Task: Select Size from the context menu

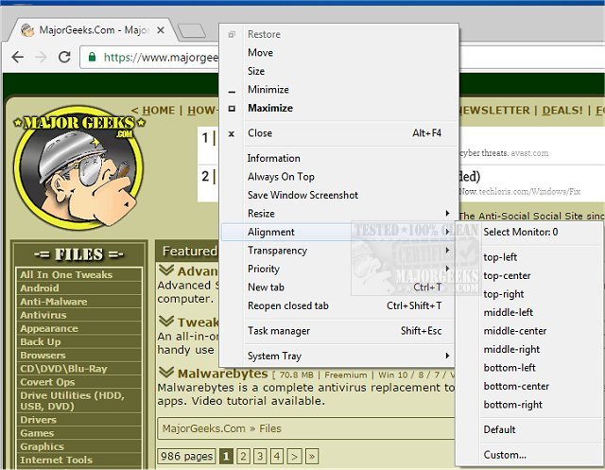Action: 338,71
